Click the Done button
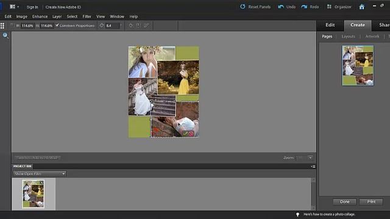Screen dimensions: 390x219 point(345,201)
